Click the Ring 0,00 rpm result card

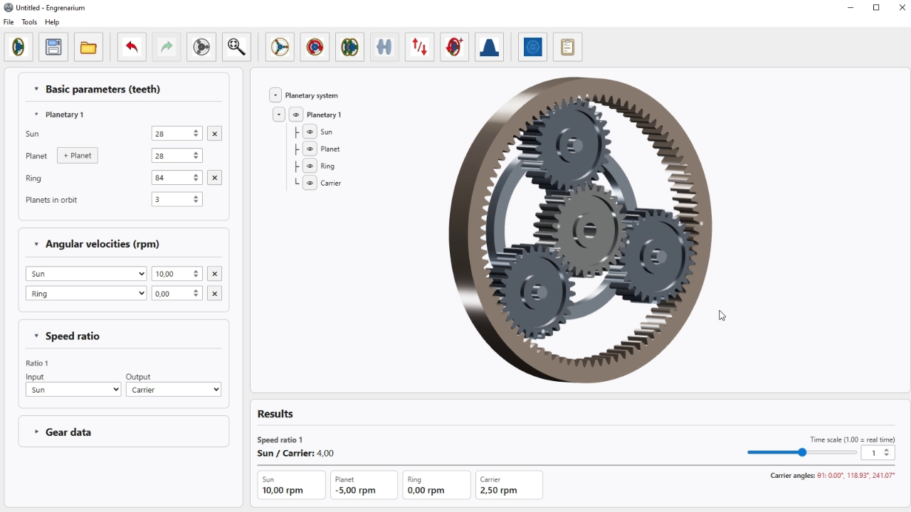436,485
